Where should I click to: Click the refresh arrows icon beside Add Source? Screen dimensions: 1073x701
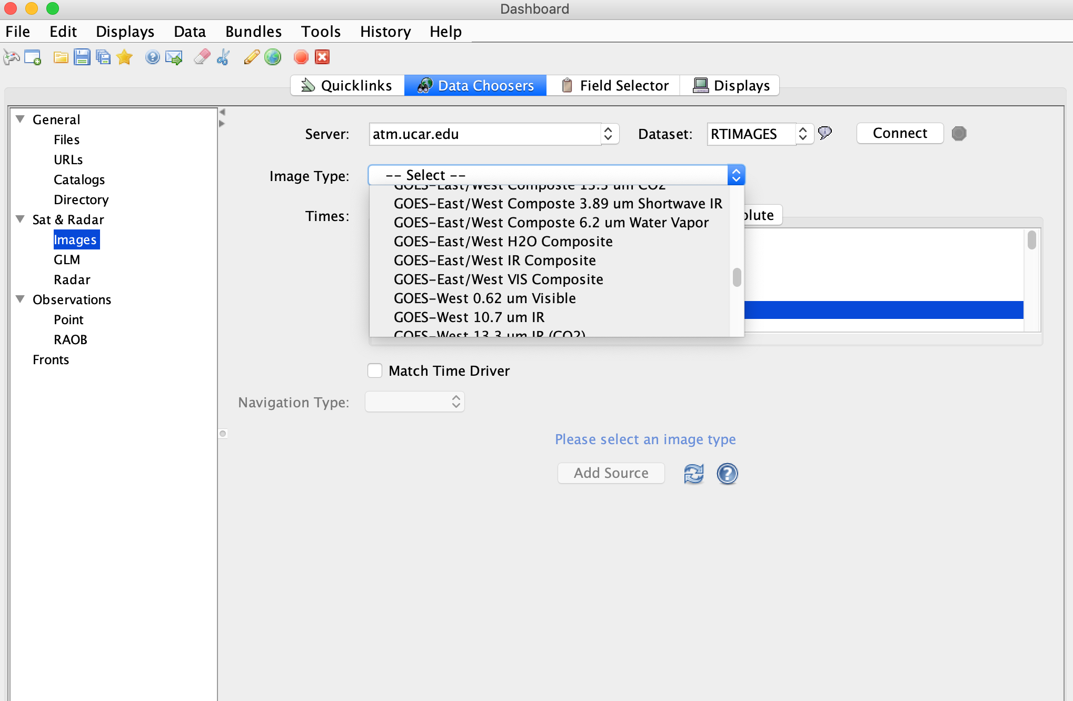[x=693, y=474]
